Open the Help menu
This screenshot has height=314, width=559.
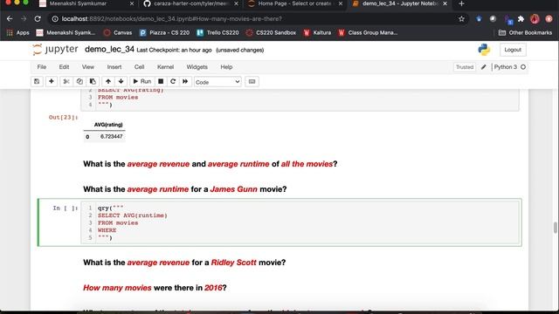[x=226, y=67]
